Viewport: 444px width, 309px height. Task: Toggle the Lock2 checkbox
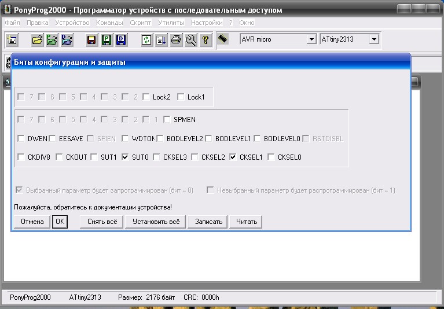pos(146,97)
